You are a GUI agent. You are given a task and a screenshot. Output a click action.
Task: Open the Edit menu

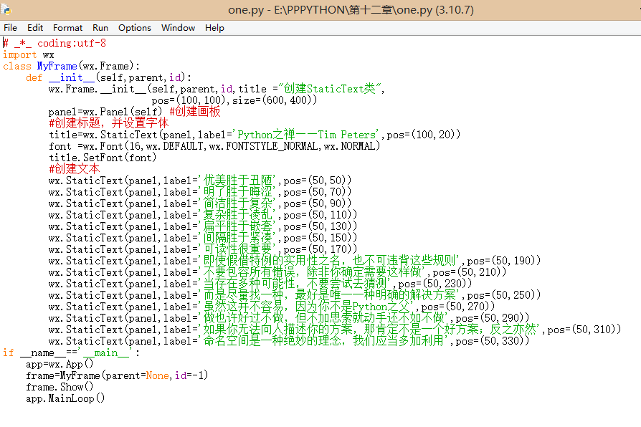35,28
